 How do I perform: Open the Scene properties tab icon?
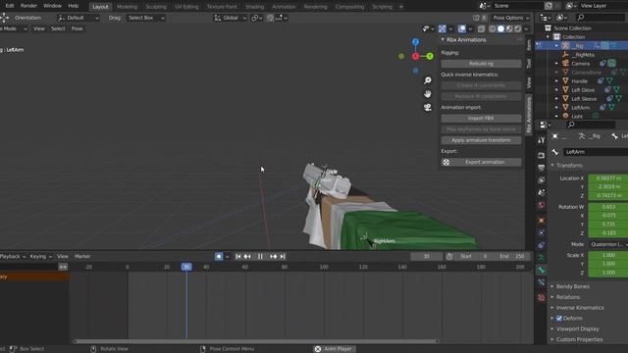[541, 192]
